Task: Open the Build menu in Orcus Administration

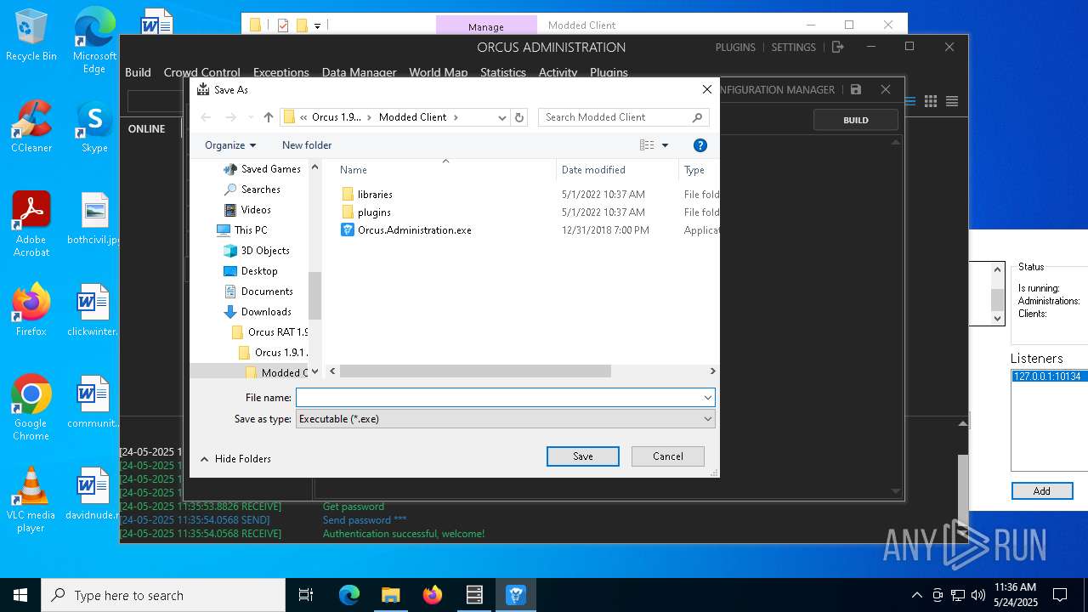Action: pos(138,72)
